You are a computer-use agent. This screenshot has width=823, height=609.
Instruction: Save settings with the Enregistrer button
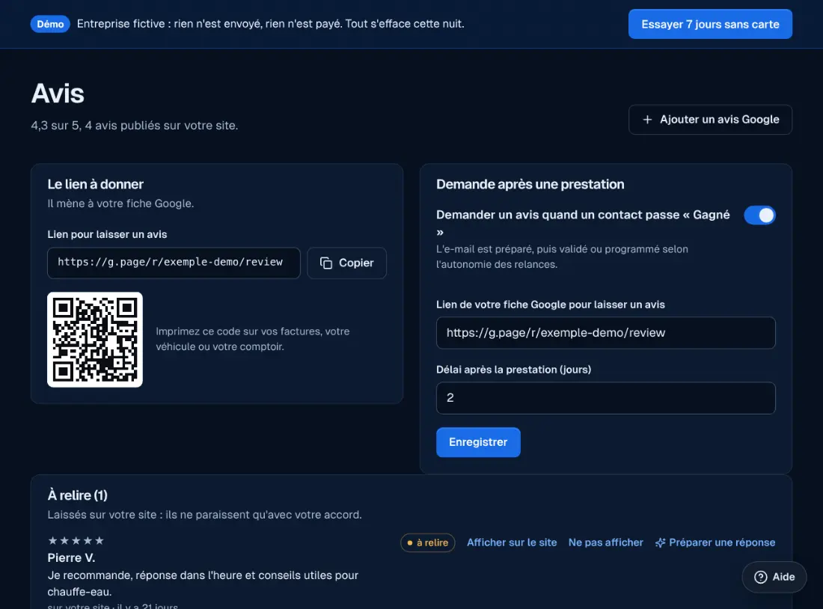(x=478, y=442)
